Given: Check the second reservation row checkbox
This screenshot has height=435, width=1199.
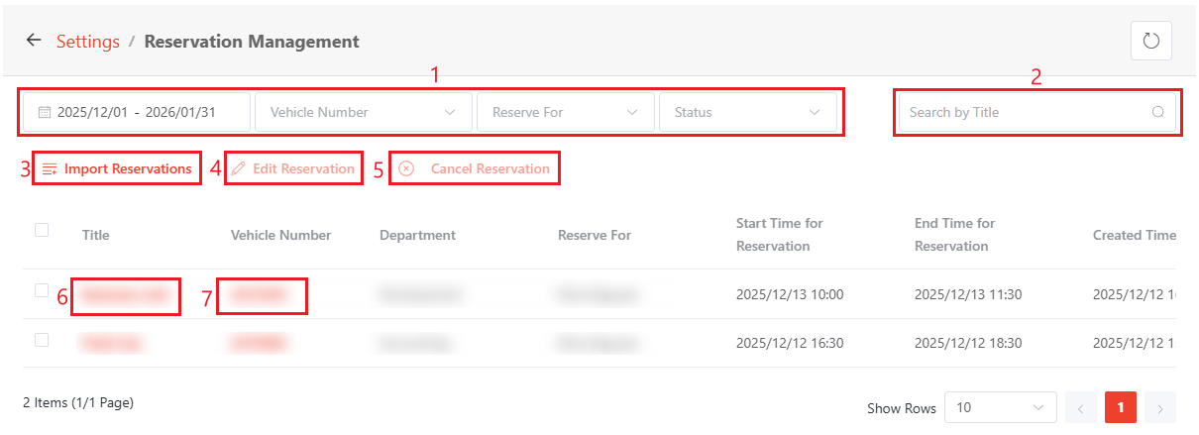Looking at the screenshot, I should coord(42,340).
